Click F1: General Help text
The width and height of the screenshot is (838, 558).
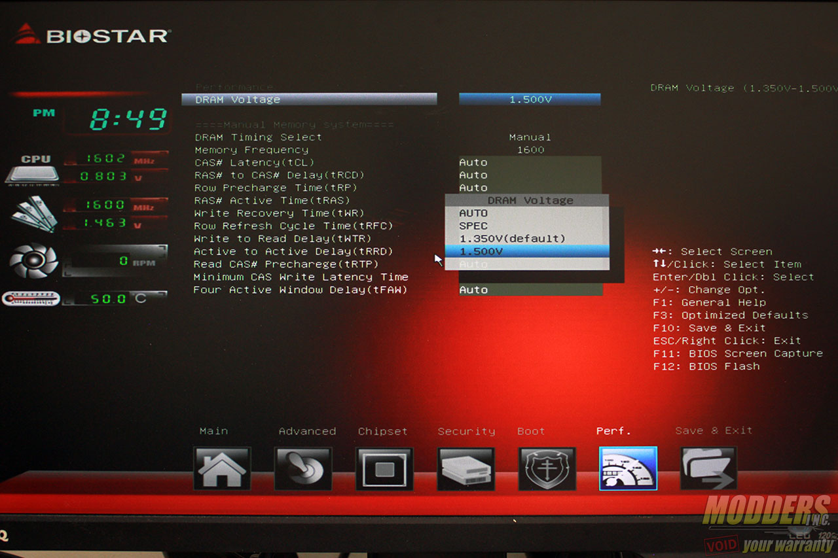tap(709, 302)
